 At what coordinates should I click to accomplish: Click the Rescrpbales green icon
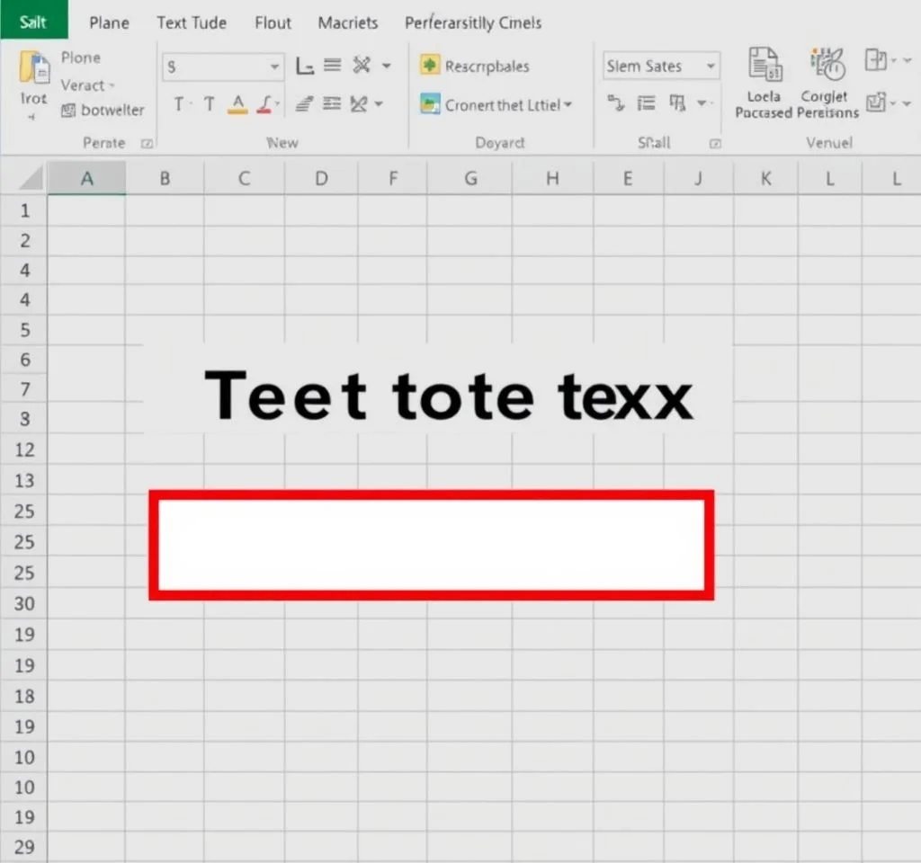coord(430,66)
